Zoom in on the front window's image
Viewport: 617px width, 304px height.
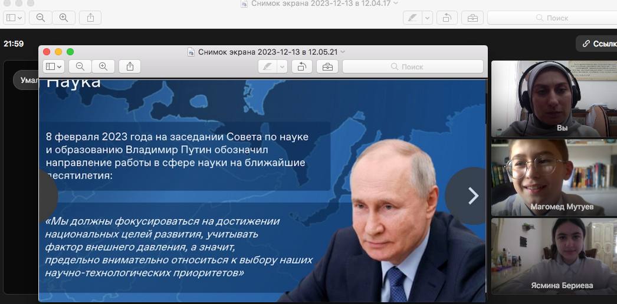(x=103, y=66)
